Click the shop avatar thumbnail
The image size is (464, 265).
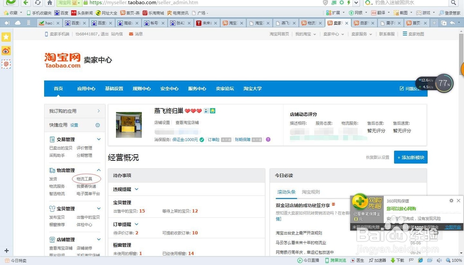tap(129, 125)
